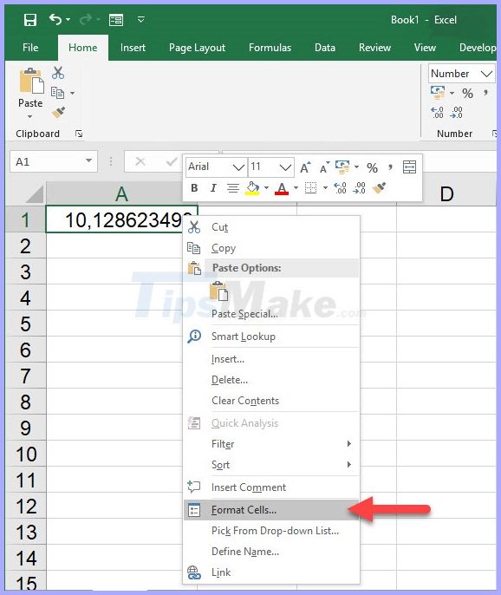This screenshot has width=501, height=595.
Task: Click mini toolbar Format Painter brush
Action: click(x=380, y=188)
